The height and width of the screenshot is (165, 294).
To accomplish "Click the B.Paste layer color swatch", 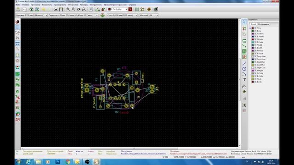I will (x=253, y=42).
